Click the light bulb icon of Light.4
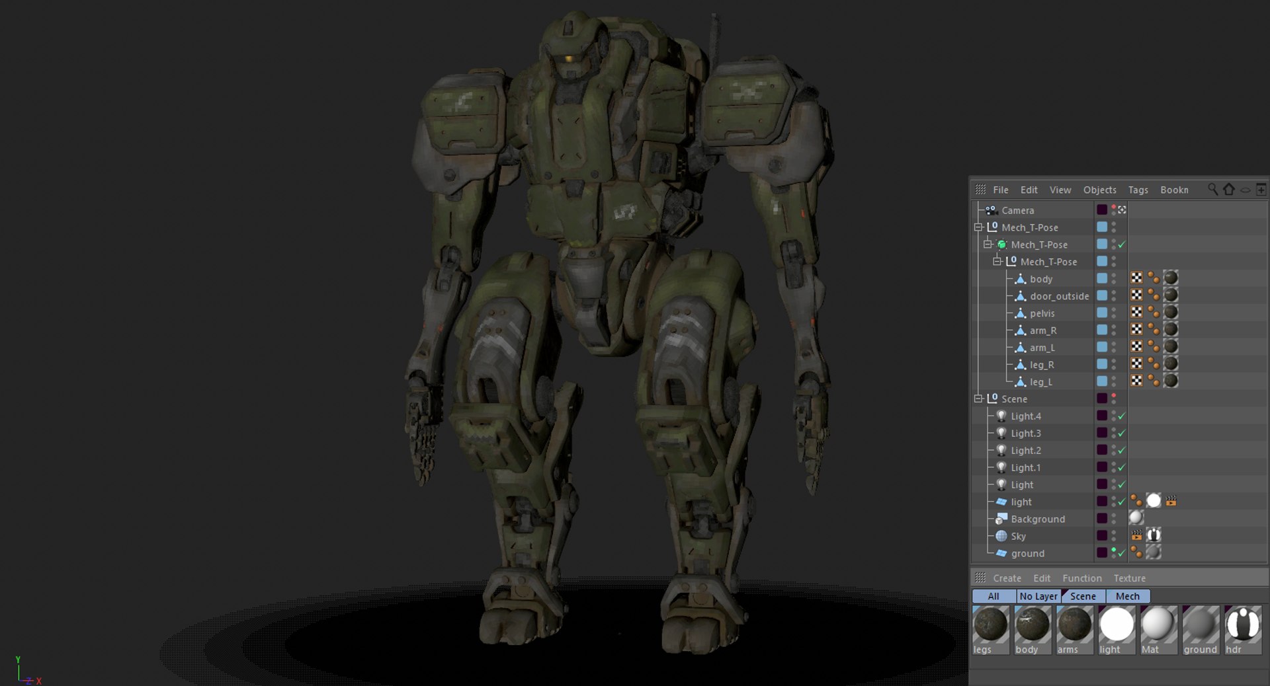Screen dimensions: 1270x686 coord(1001,416)
